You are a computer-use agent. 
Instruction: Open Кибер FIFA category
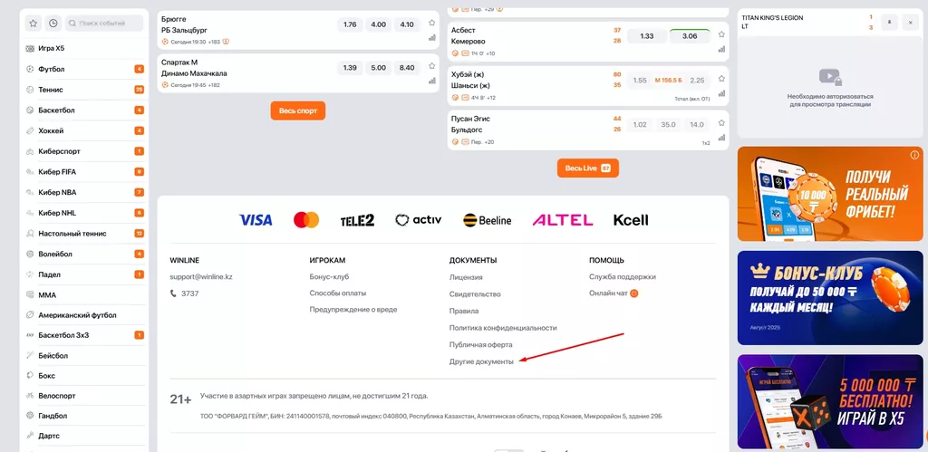pyautogui.click(x=84, y=172)
